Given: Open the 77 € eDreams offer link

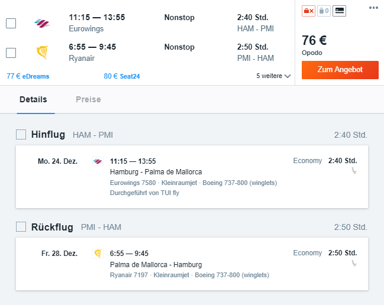Looking at the screenshot, I should [x=28, y=76].
